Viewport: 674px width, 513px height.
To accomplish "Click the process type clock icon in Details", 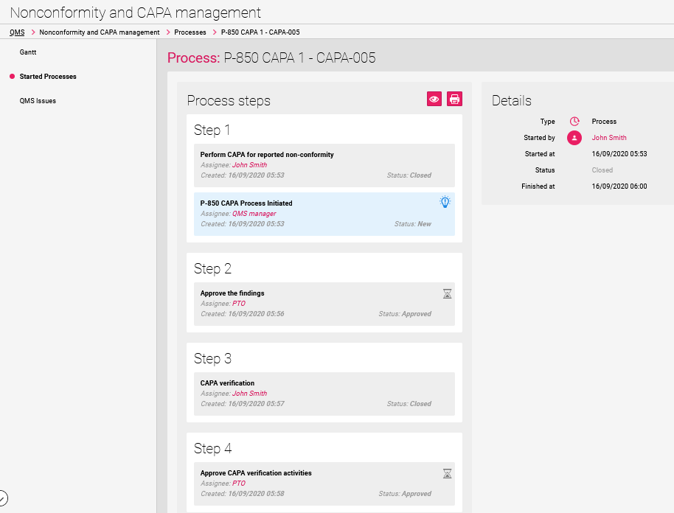I will (x=574, y=122).
